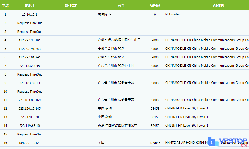249x149 pixels.
Task: Select AS number 9808 in node 6 row
Action: 155,57
